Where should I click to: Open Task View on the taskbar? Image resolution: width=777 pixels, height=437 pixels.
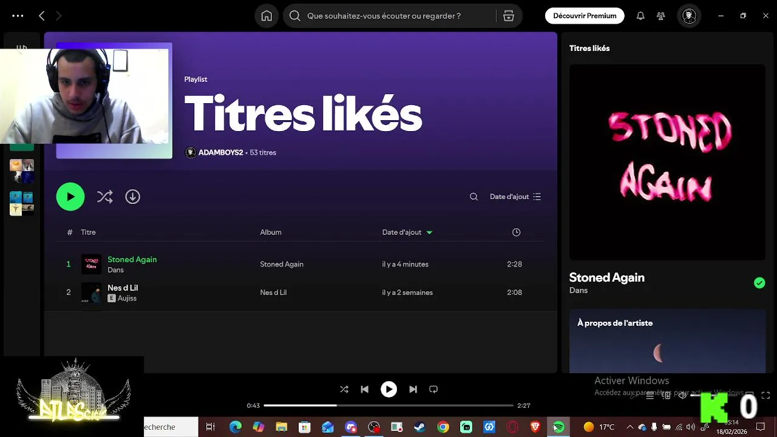click(x=211, y=427)
